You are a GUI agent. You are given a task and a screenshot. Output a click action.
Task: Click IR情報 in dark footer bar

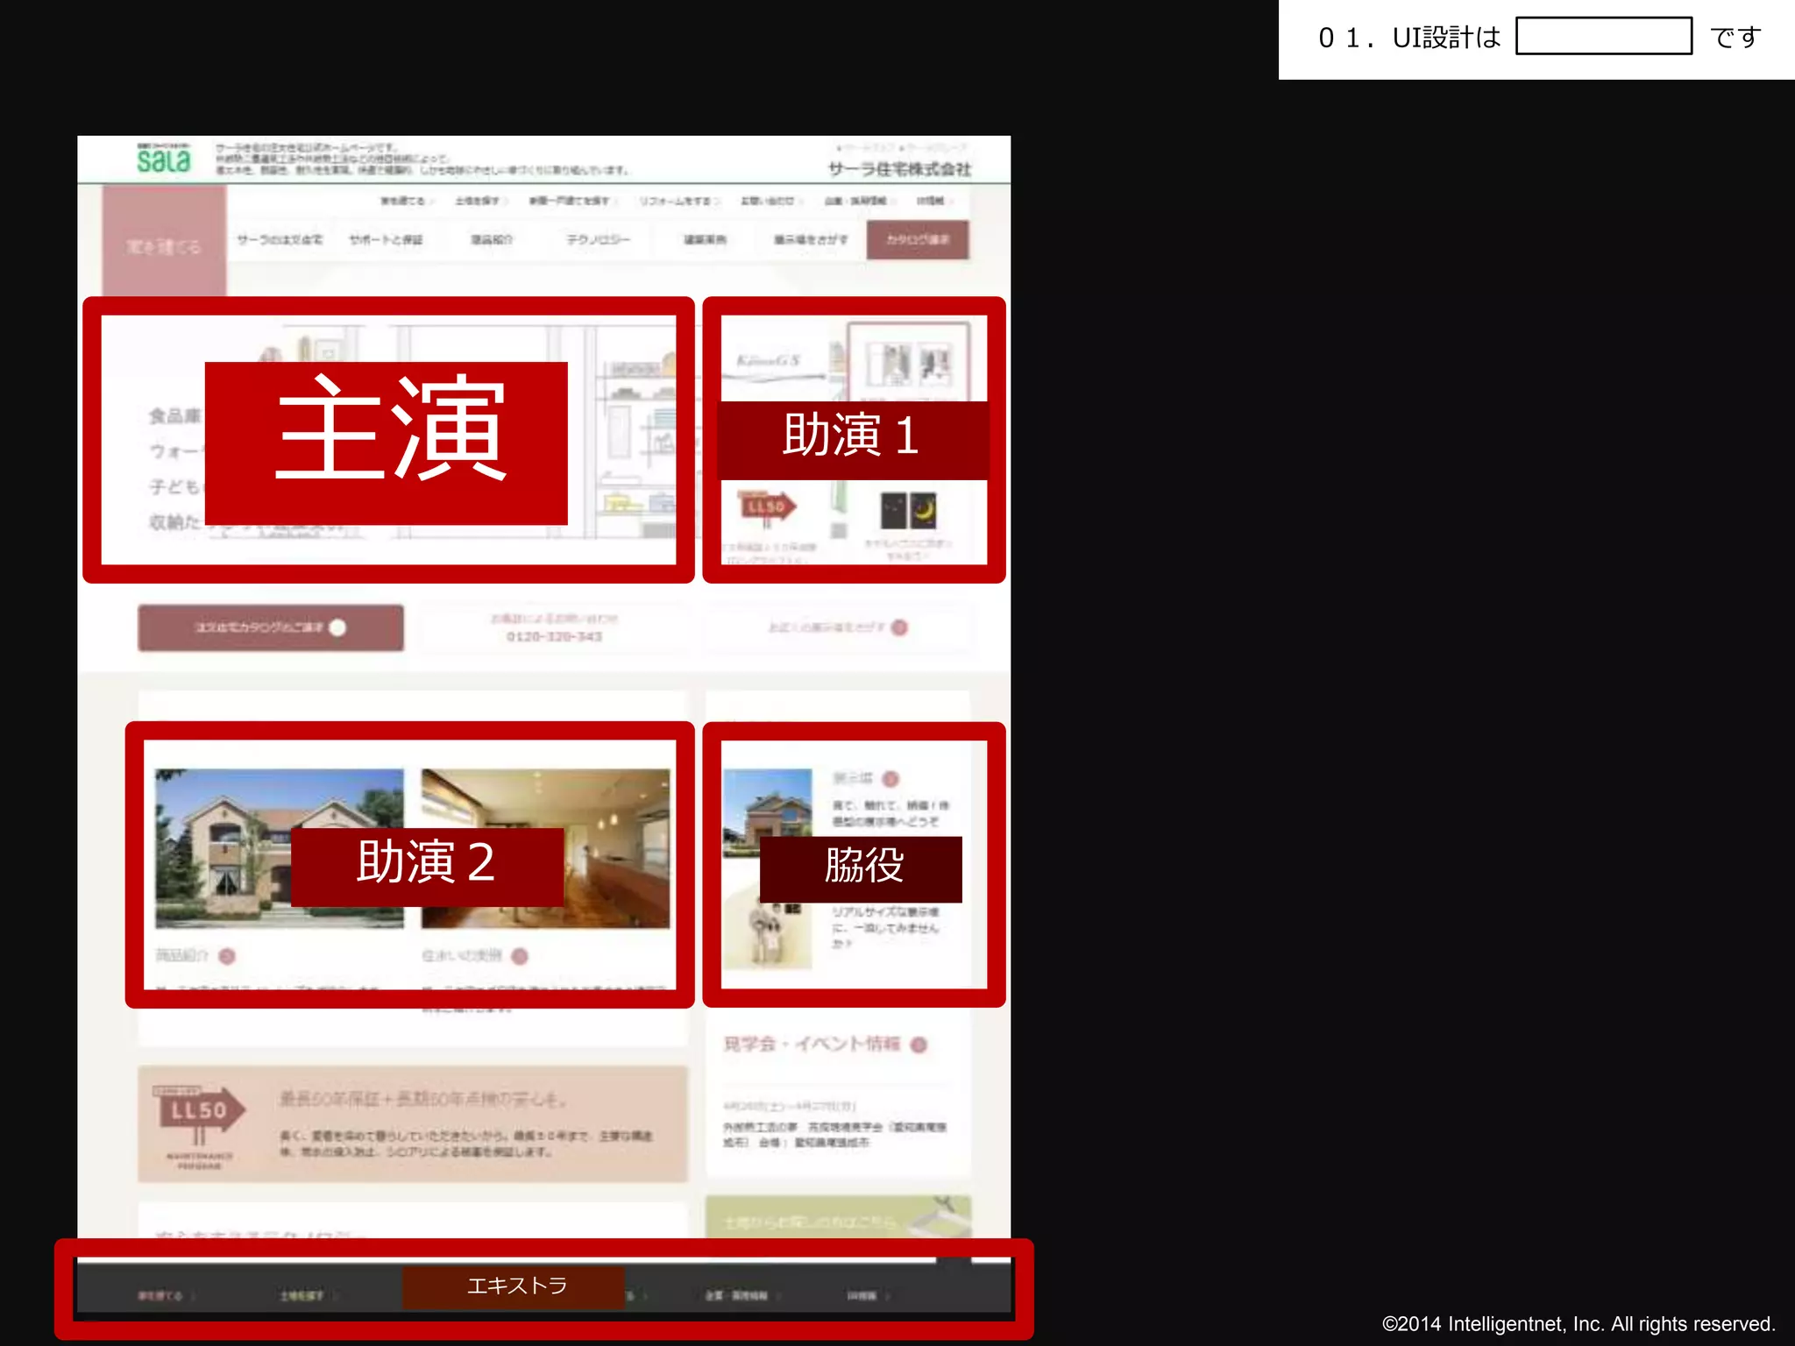click(x=862, y=1295)
